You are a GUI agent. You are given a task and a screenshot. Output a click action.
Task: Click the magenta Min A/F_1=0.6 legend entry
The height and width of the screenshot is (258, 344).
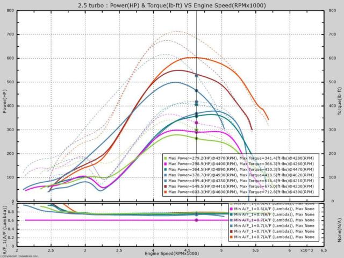(270, 210)
